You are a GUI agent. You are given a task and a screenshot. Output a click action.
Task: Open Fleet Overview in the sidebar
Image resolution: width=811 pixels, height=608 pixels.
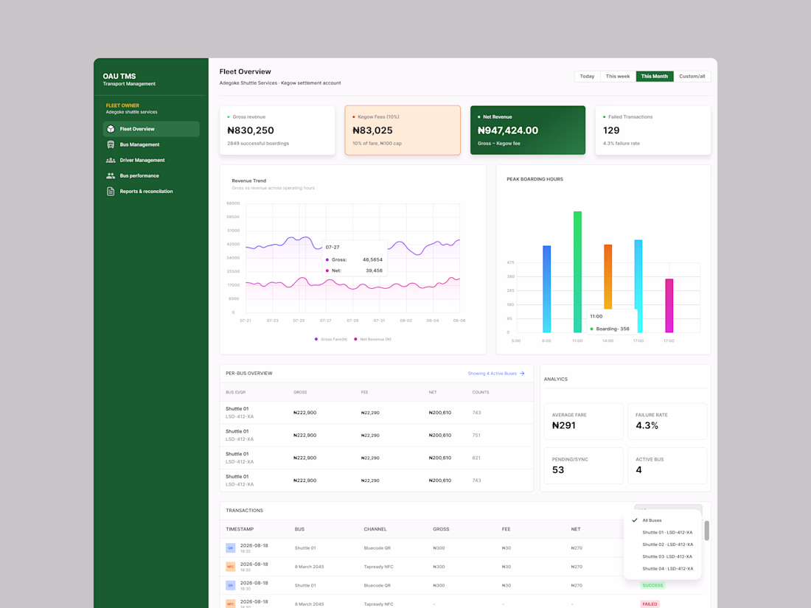click(x=151, y=129)
